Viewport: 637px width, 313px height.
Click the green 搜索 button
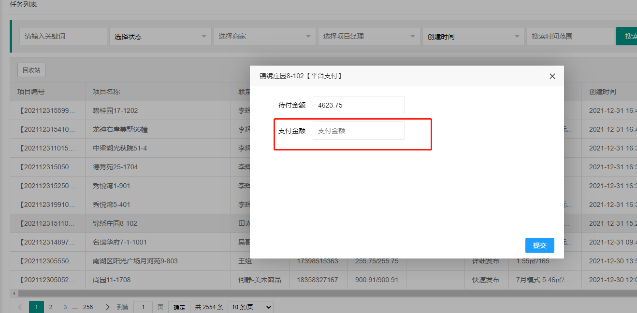627,36
